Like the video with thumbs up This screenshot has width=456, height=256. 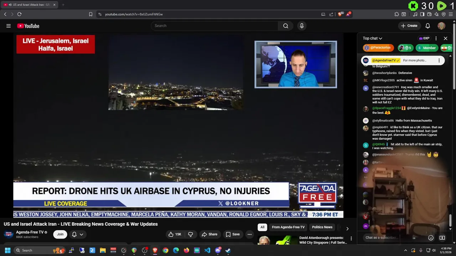click(175, 234)
